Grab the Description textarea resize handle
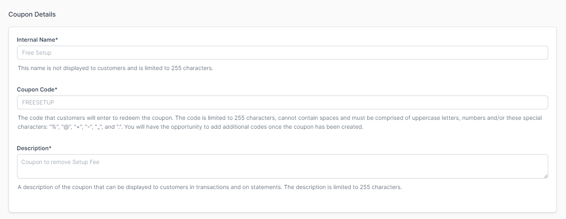The image size is (566, 219). 546,176
